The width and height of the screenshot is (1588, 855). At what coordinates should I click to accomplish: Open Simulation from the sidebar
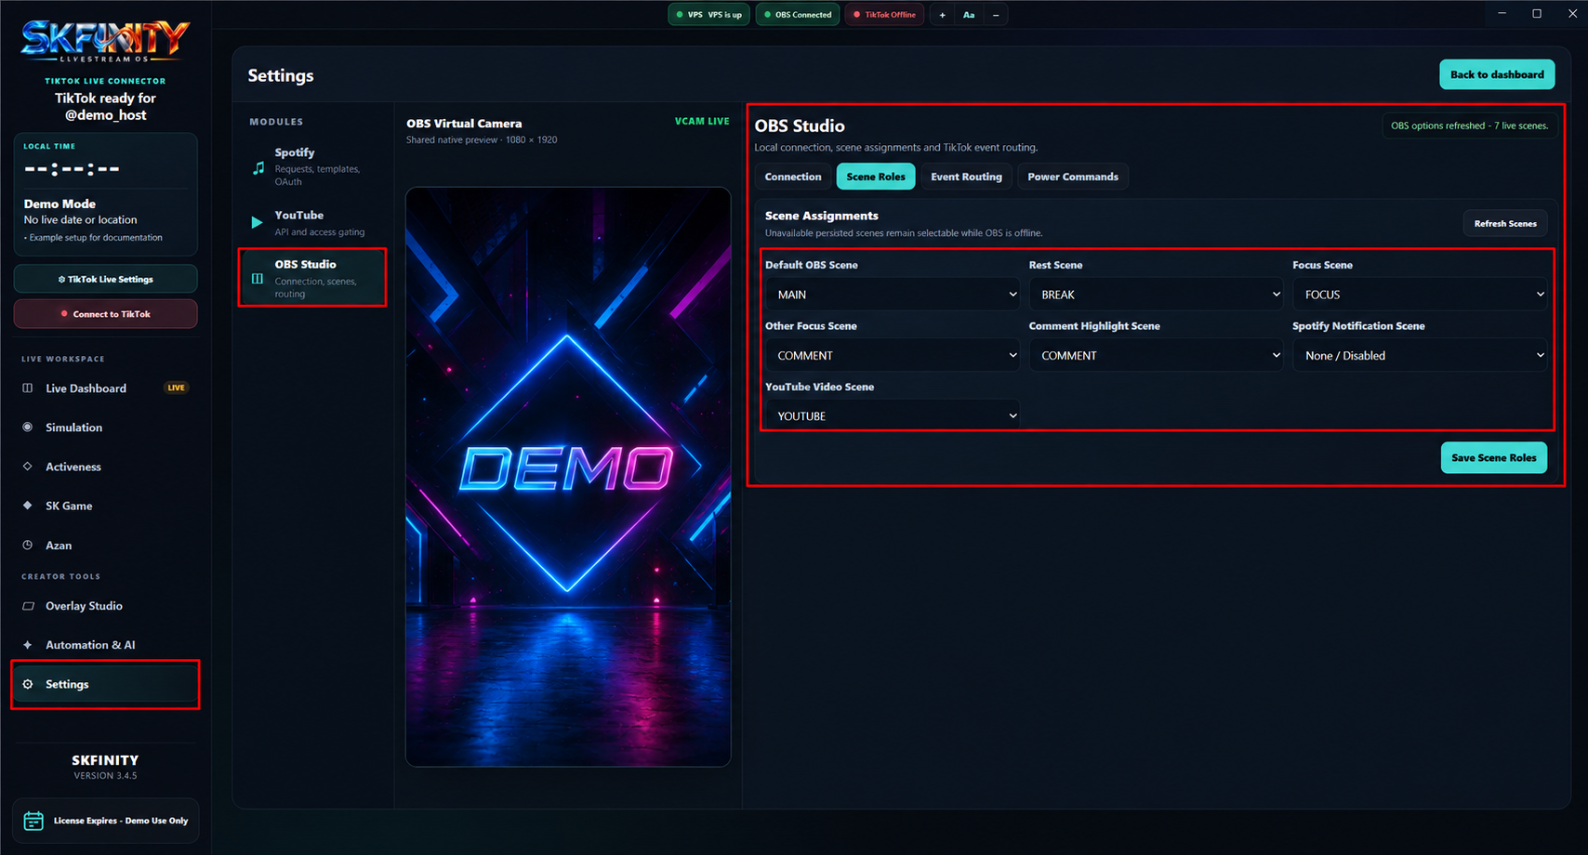105,427
